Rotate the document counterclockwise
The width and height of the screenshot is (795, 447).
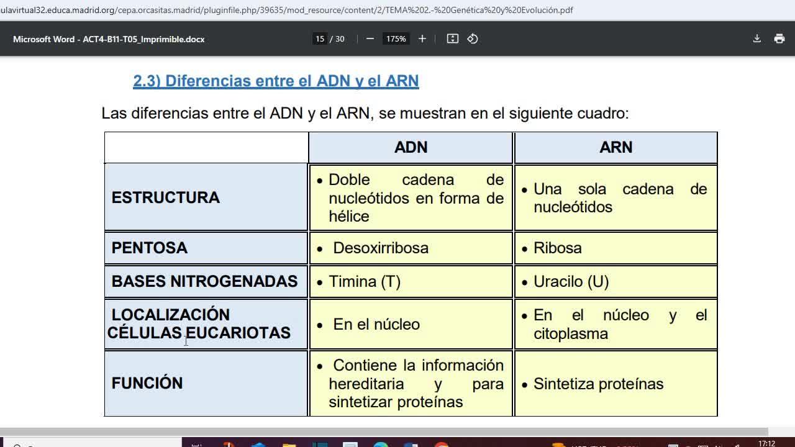click(473, 38)
